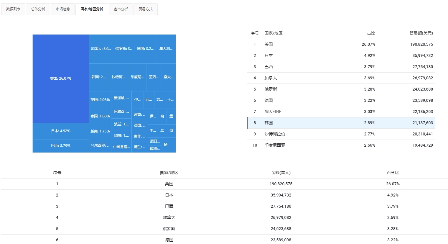
Task: Click the 美国: 26.07% treemap block
Action: coord(61,78)
